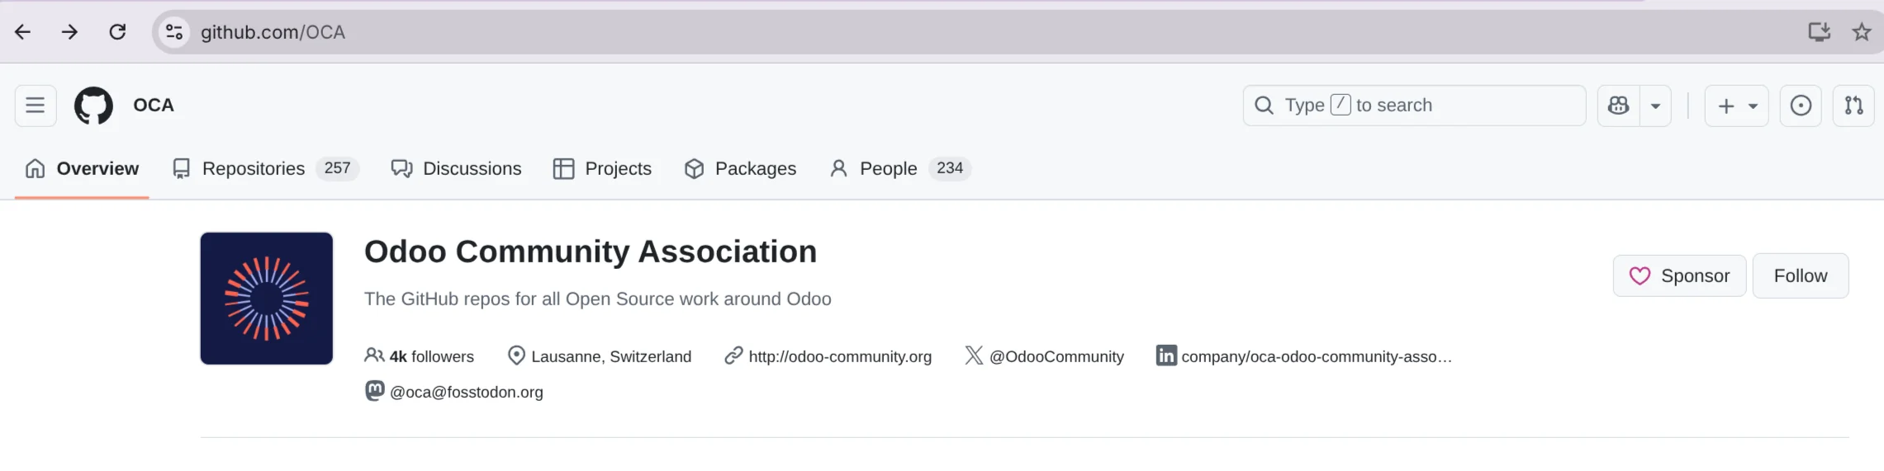Go back using the browser back arrow

pos(23,32)
